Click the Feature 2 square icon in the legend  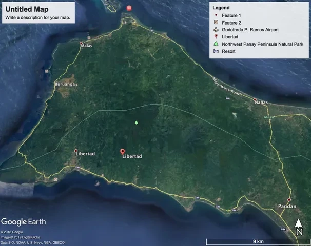216,22
